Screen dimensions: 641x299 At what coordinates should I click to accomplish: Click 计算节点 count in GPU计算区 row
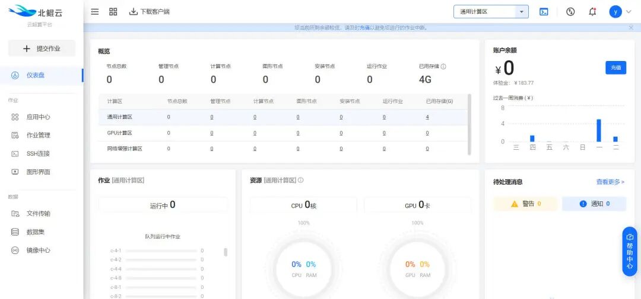pyautogui.click(x=255, y=133)
